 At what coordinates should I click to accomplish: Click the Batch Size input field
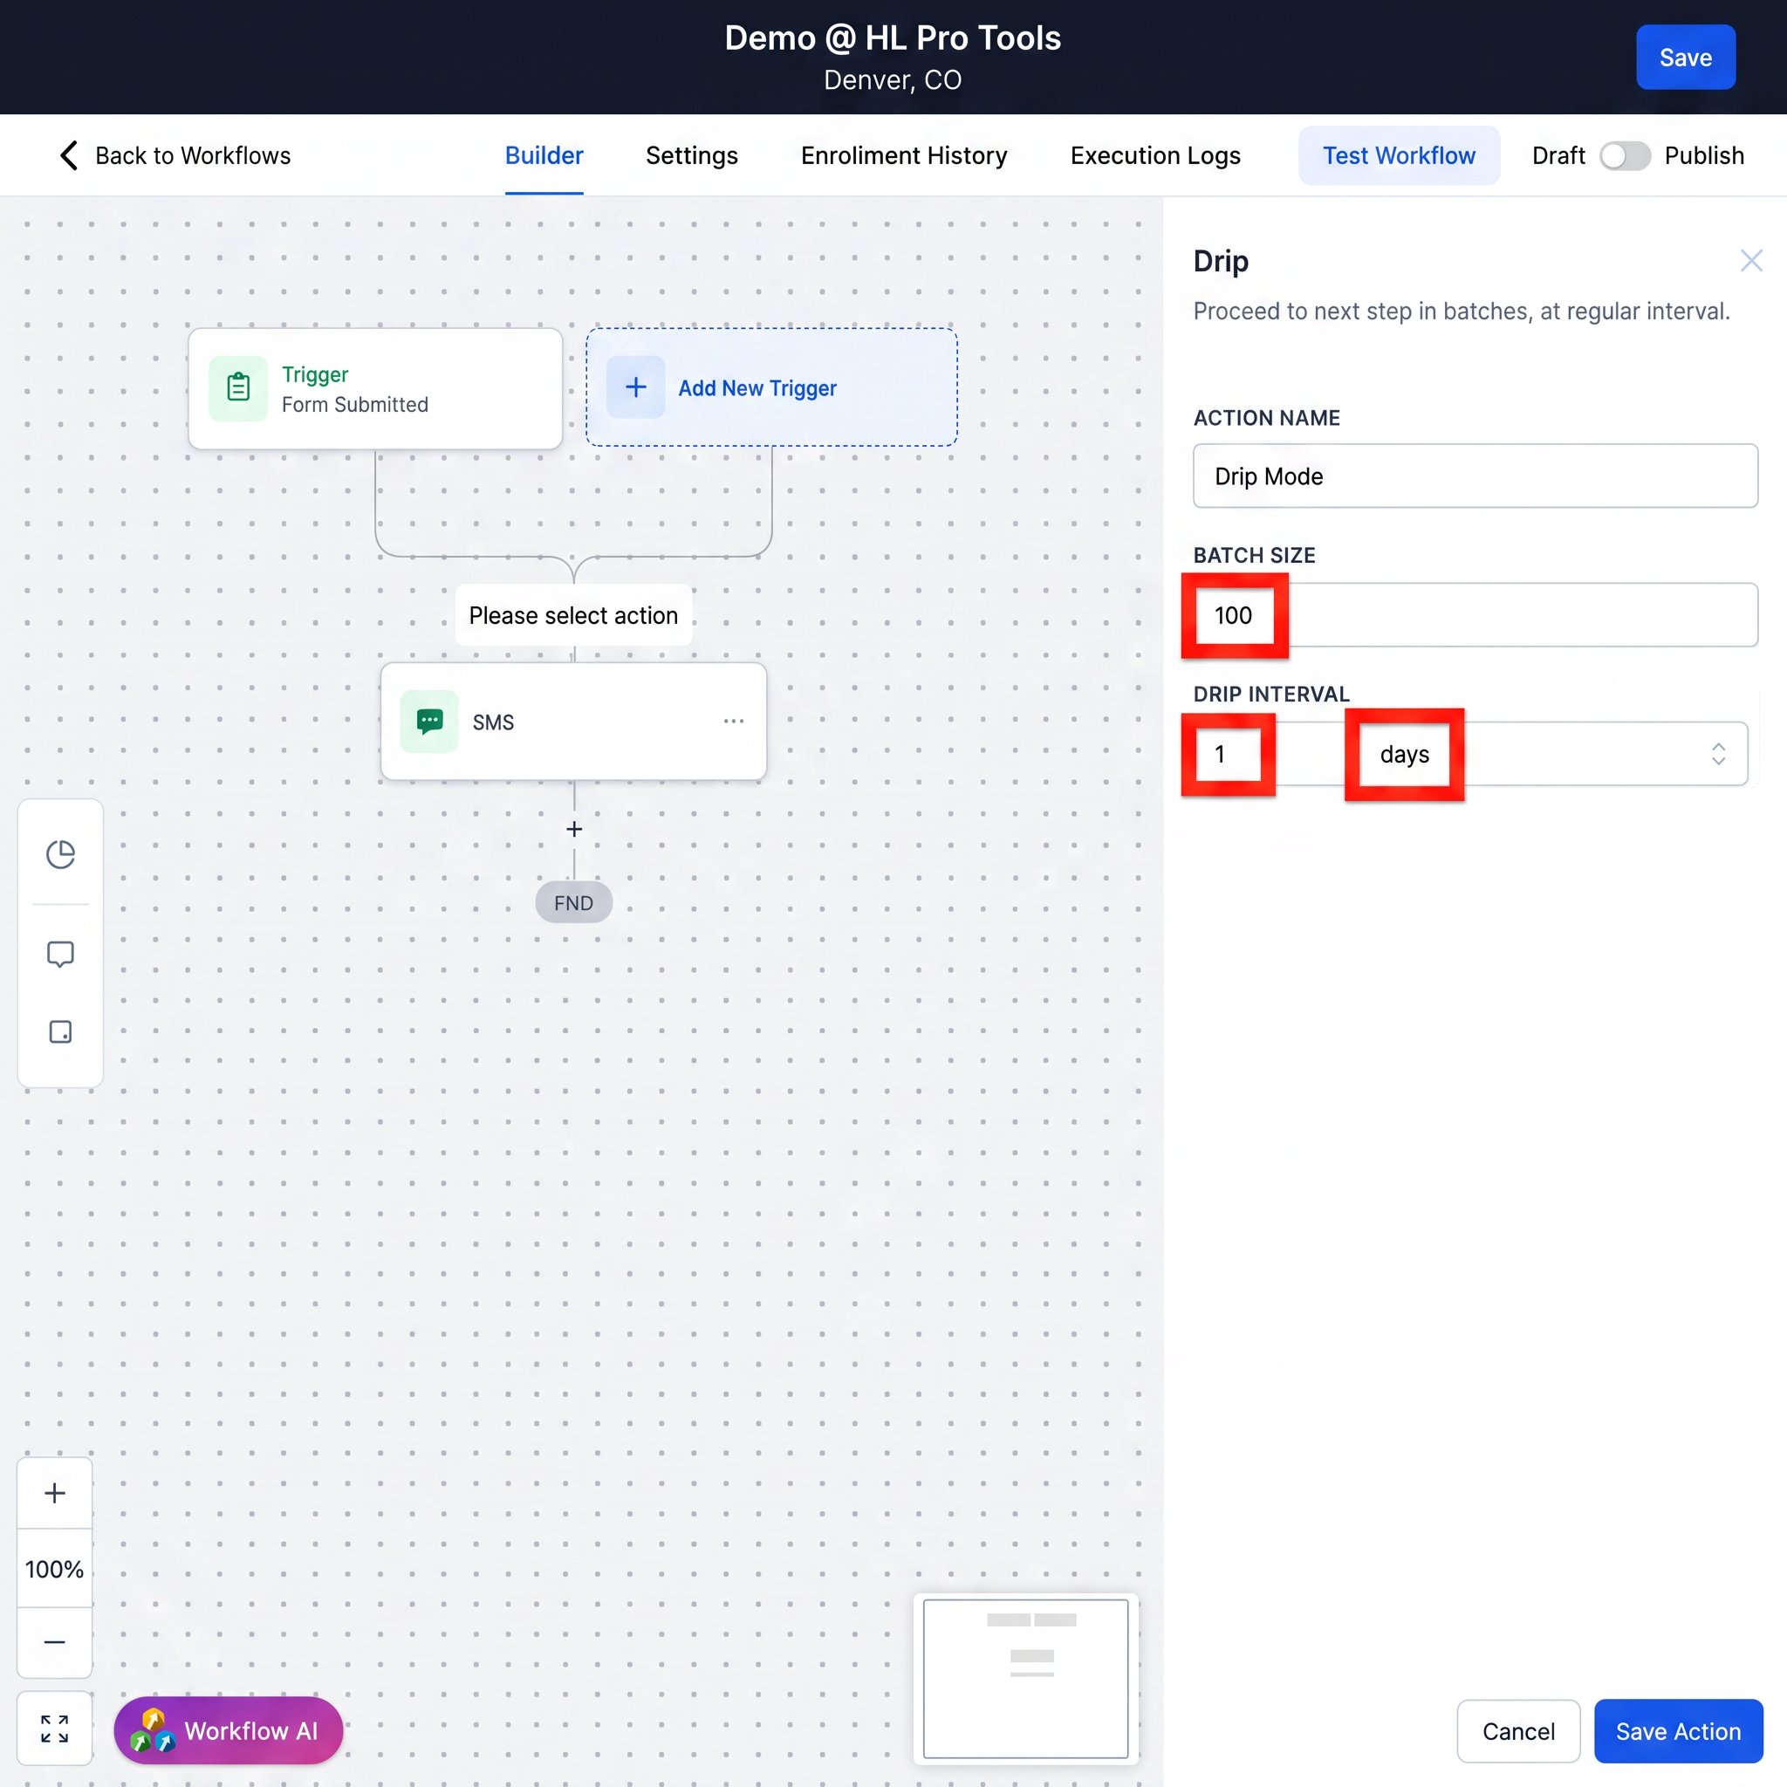pyautogui.click(x=1475, y=615)
